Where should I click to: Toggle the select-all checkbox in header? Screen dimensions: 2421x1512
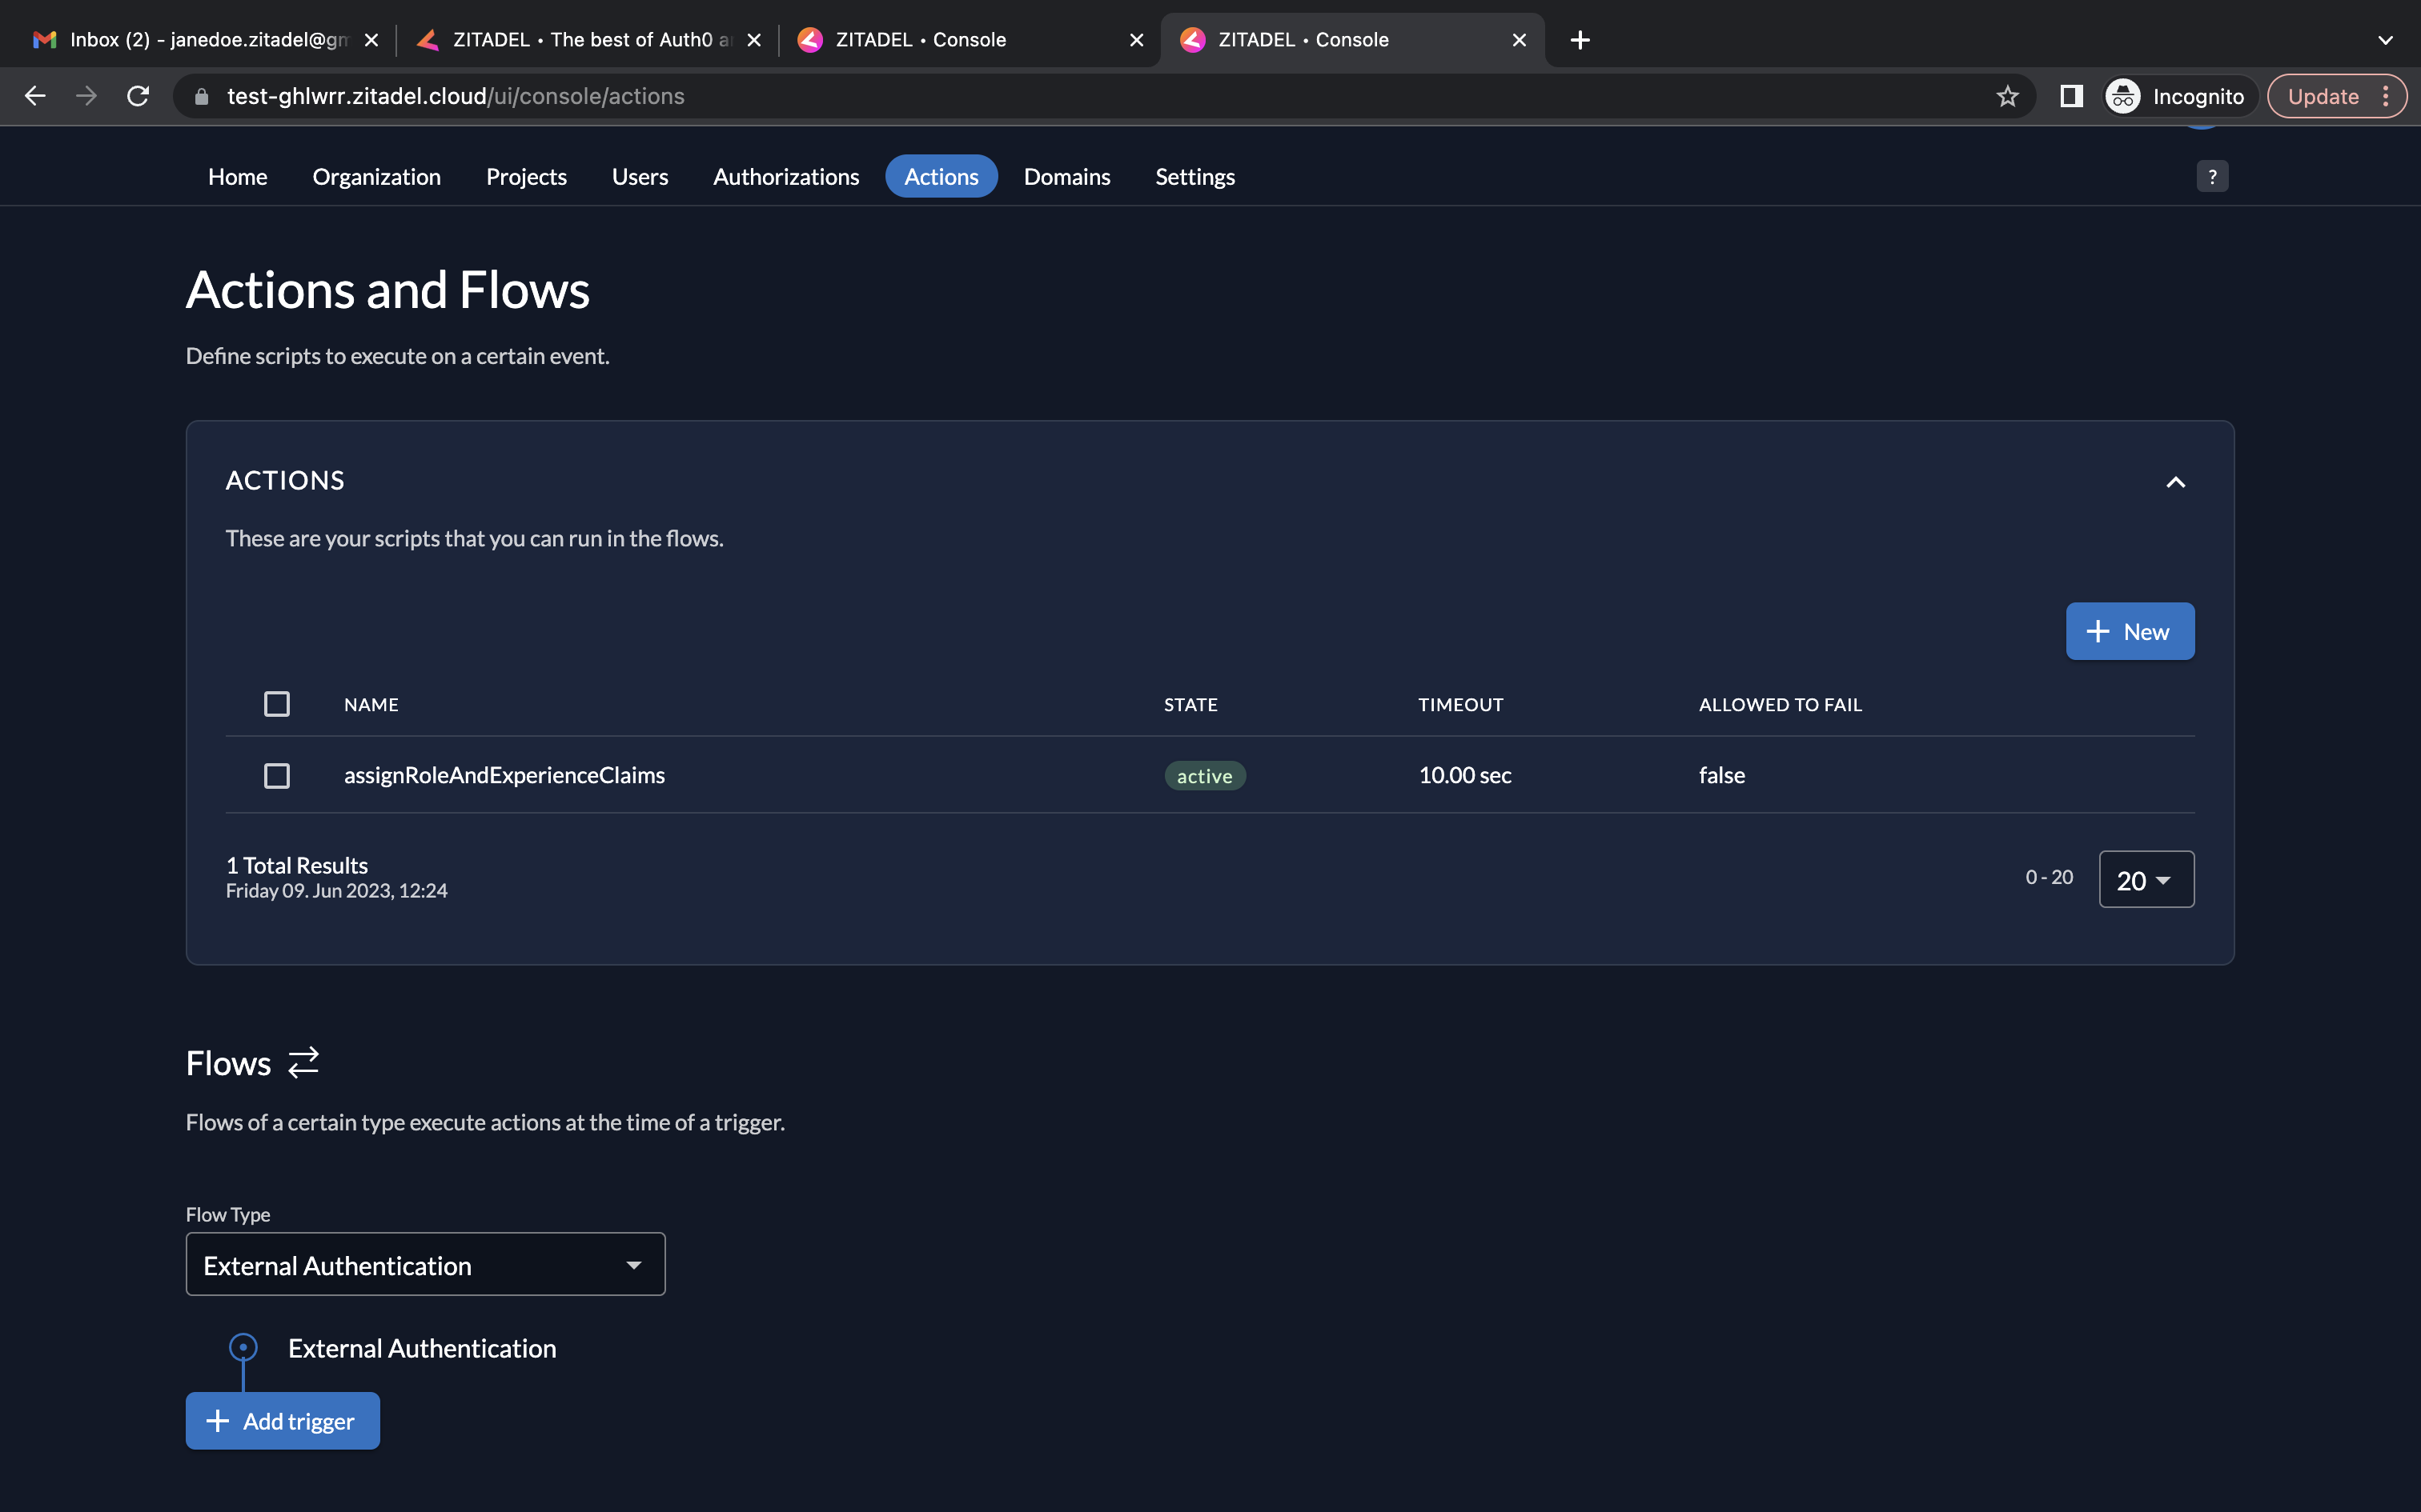coord(277,704)
